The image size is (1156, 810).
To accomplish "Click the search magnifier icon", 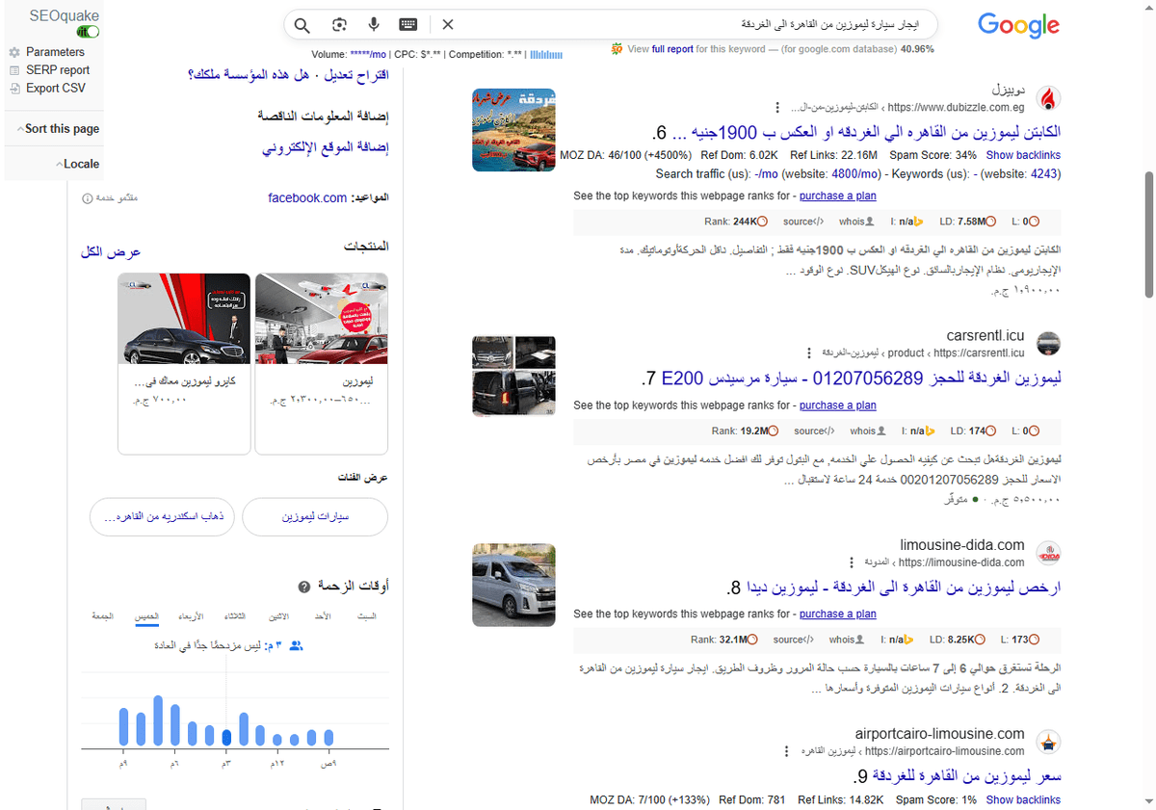I will [x=302, y=24].
